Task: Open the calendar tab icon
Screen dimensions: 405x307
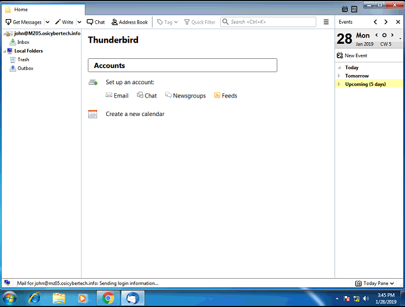Action: pyautogui.click(x=344, y=9)
